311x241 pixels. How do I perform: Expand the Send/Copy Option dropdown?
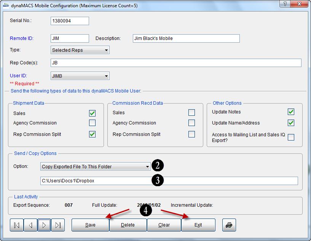[x=96, y=166]
